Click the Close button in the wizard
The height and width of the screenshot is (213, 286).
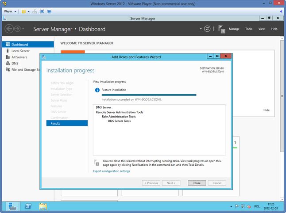197,183
